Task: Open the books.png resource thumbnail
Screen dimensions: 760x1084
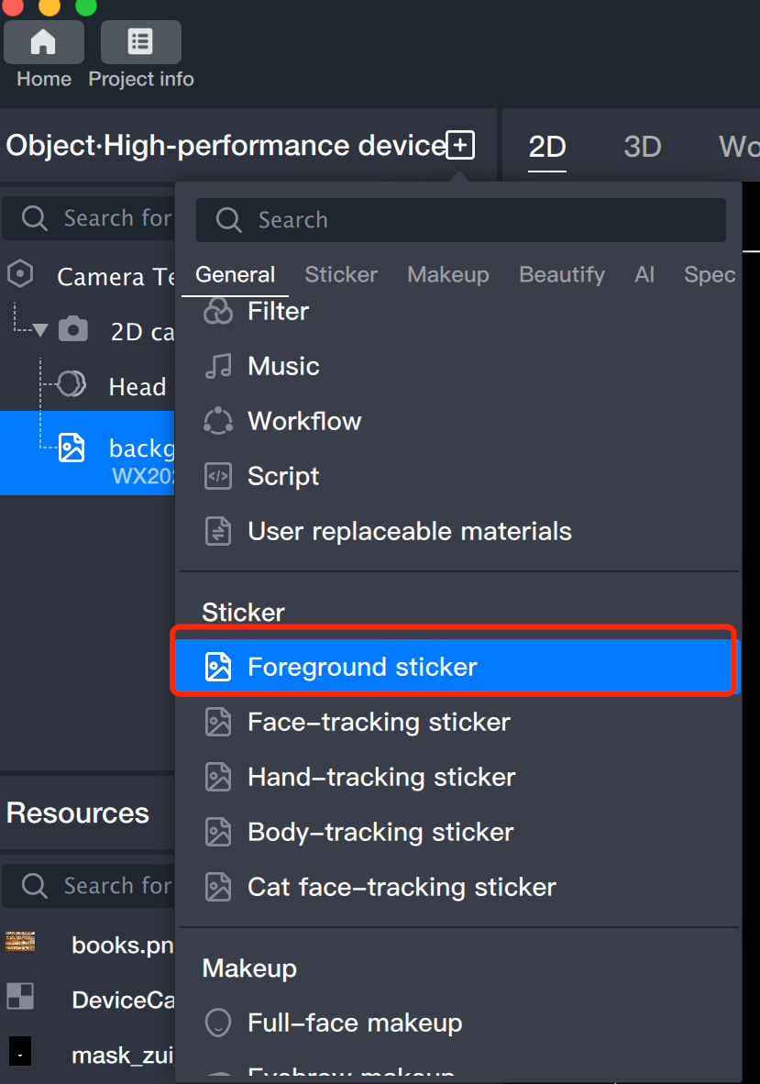Action: click(x=20, y=942)
